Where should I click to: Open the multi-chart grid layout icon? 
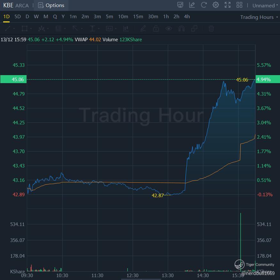pyautogui.click(x=239, y=5)
